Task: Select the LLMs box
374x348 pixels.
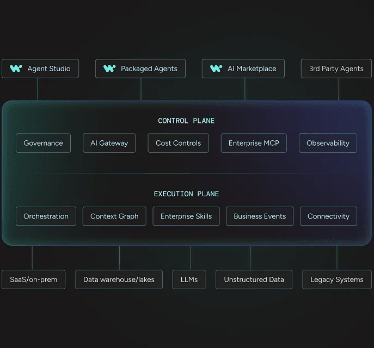Action: (189, 279)
